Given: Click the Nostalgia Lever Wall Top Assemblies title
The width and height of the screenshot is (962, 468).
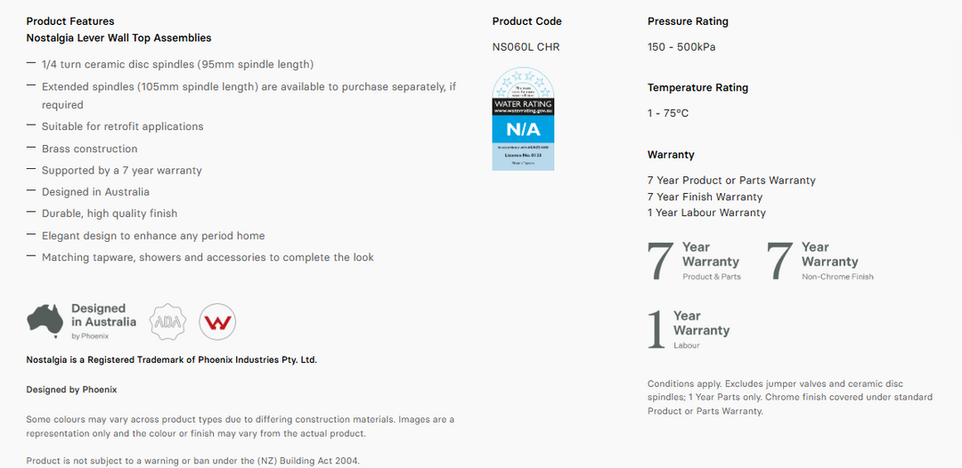Looking at the screenshot, I should tap(119, 38).
